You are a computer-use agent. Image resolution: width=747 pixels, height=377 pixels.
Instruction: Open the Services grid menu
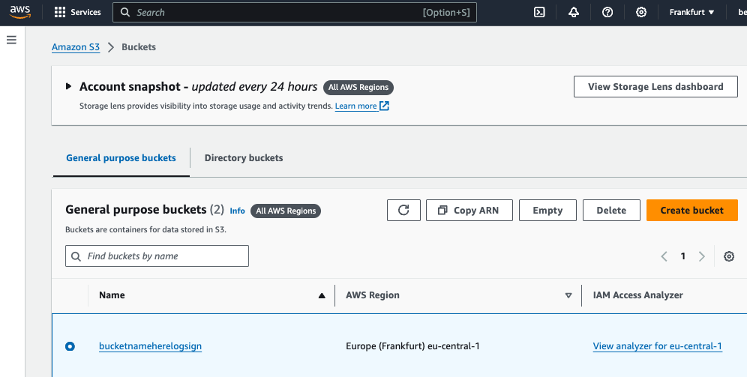(x=78, y=13)
